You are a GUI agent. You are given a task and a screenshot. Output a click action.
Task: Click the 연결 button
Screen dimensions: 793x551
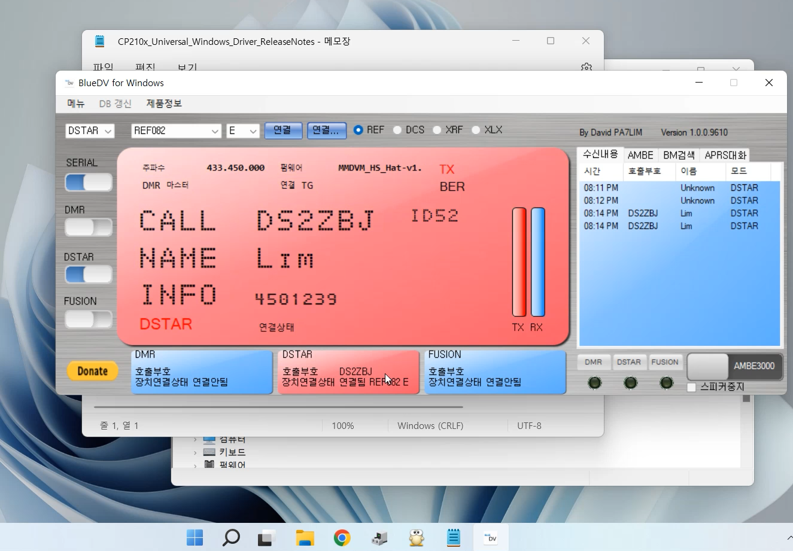[283, 130]
